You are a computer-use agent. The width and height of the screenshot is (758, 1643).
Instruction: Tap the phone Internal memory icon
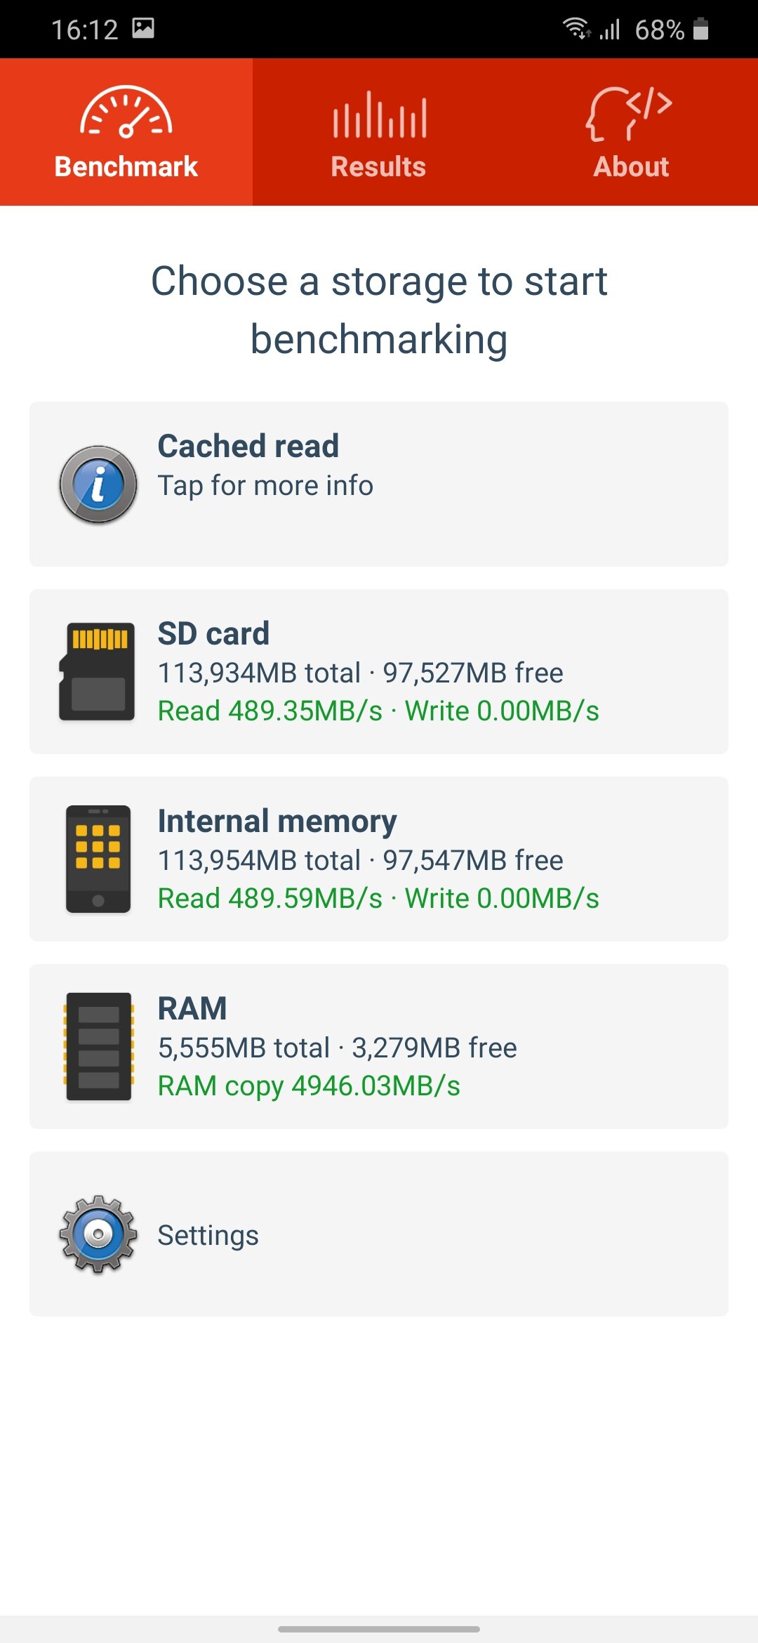pos(98,859)
